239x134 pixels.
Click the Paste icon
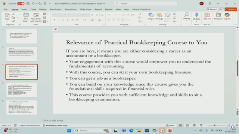tap(7, 15)
